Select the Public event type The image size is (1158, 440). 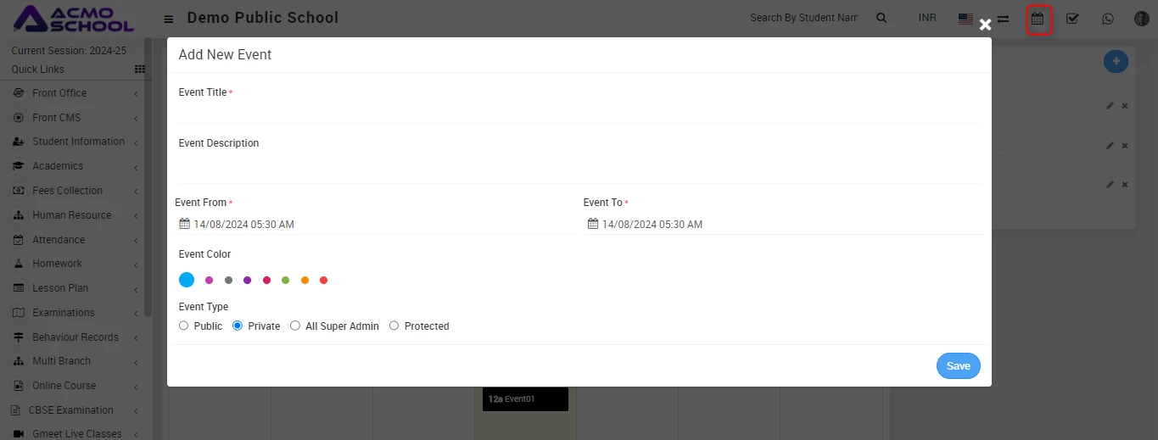184,326
